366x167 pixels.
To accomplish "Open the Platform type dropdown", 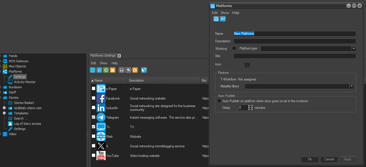I will click(354, 49).
